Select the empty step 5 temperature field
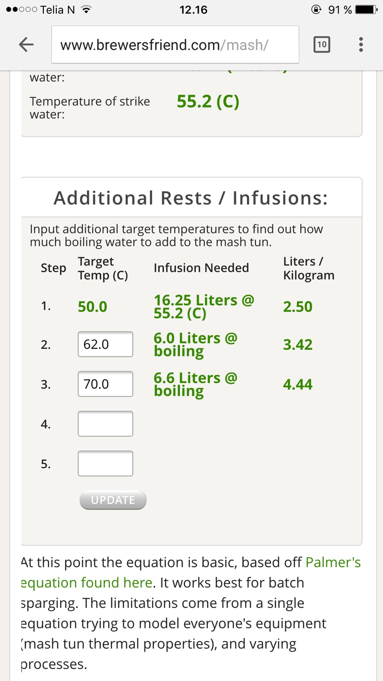 (x=106, y=464)
